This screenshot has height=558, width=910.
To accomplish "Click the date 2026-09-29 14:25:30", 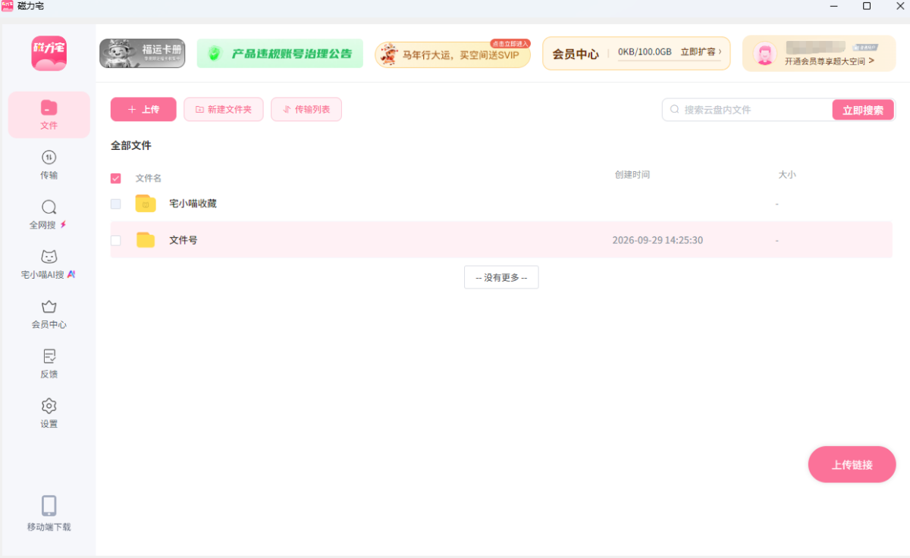I will click(x=657, y=240).
